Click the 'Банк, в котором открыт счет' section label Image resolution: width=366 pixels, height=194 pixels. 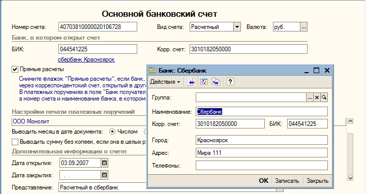click(x=56, y=38)
